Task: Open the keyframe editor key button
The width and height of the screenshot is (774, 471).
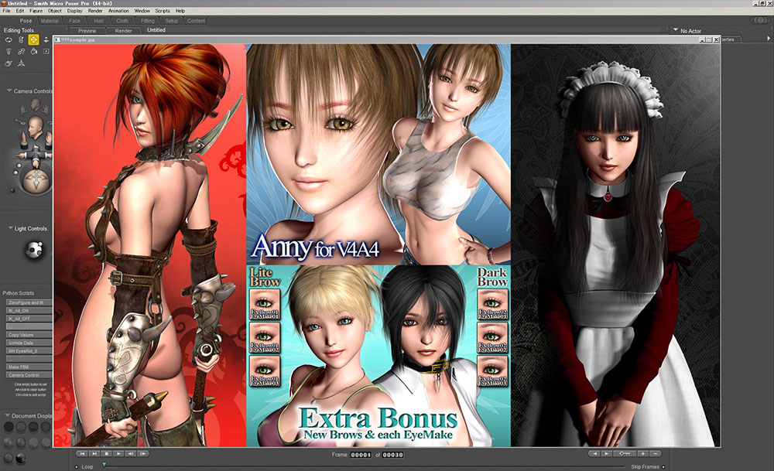Action: click(x=625, y=453)
